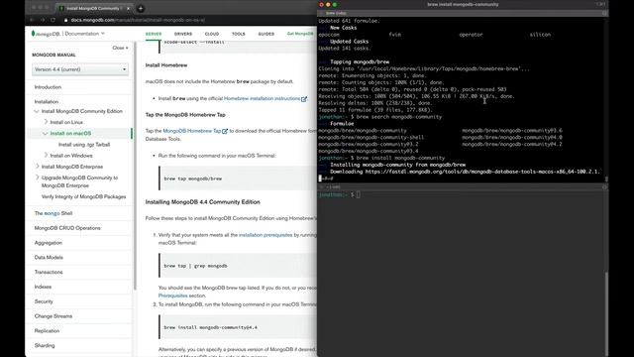Open Install on Linux page
This screenshot has width=634, height=357.
click(x=66, y=122)
